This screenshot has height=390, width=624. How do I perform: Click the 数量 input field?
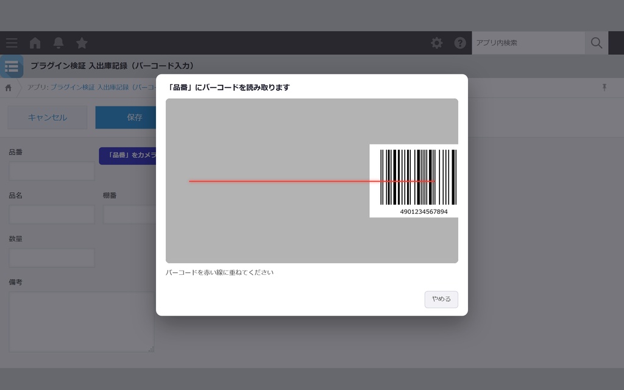click(52, 258)
